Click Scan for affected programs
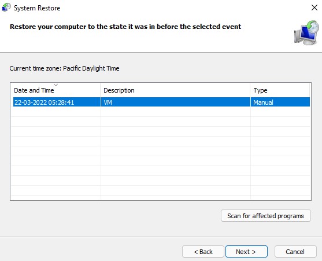 click(x=266, y=216)
